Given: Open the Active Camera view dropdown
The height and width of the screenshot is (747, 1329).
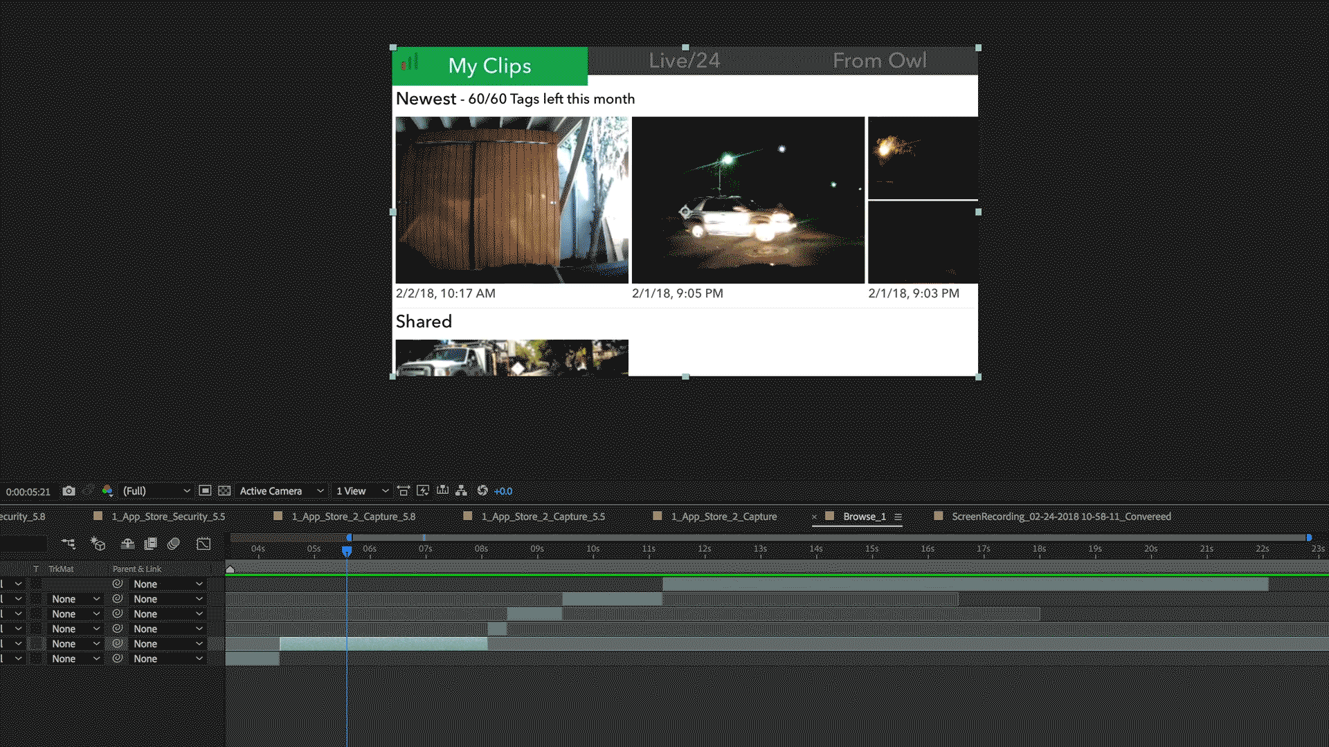Looking at the screenshot, I should (281, 491).
